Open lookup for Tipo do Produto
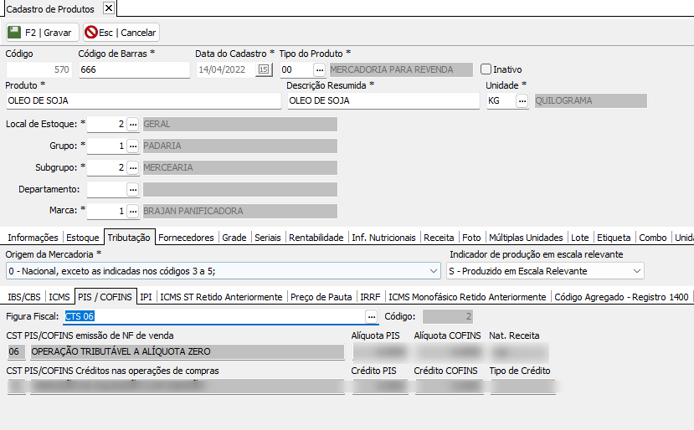Image resolution: width=694 pixels, height=430 pixels. click(x=319, y=70)
